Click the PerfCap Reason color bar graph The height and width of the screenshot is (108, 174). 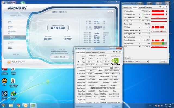(159, 43)
